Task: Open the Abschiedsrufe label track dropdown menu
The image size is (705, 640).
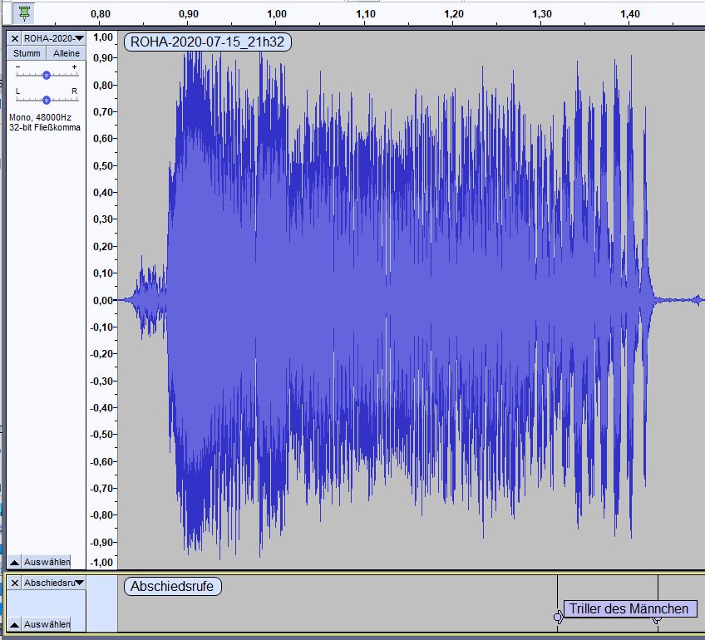Action: click(x=54, y=583)
